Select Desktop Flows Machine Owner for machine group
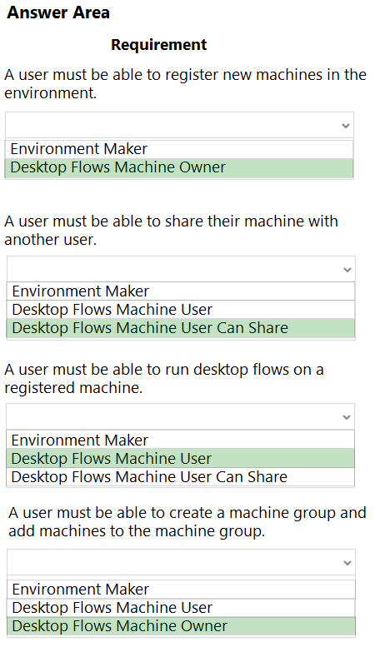The height and width of the screenshot is (652, 385). [x=181, y=626]
